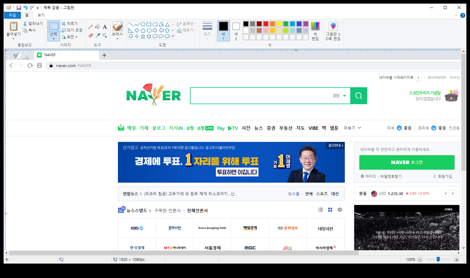Open the 크기 line thickness dropdown
This screenshot has height=278, width=470.
[x=207, y=31]
